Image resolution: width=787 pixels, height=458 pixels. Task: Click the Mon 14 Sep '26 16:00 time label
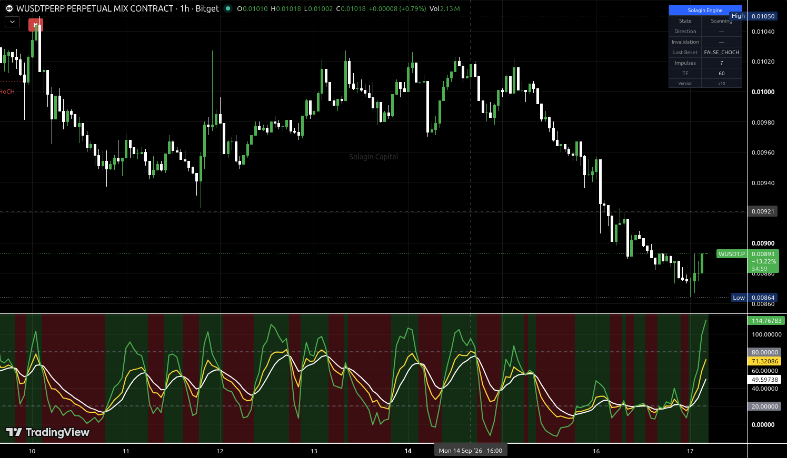(x=471, y=451)
